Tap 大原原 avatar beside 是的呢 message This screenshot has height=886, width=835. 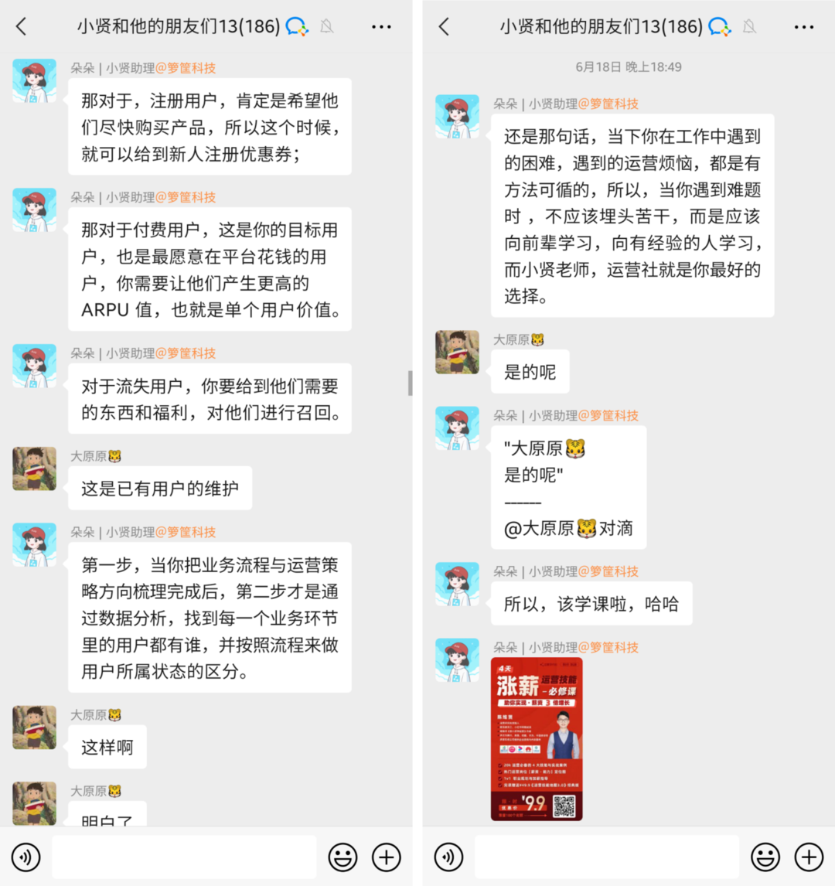click(x=457, y=353)
